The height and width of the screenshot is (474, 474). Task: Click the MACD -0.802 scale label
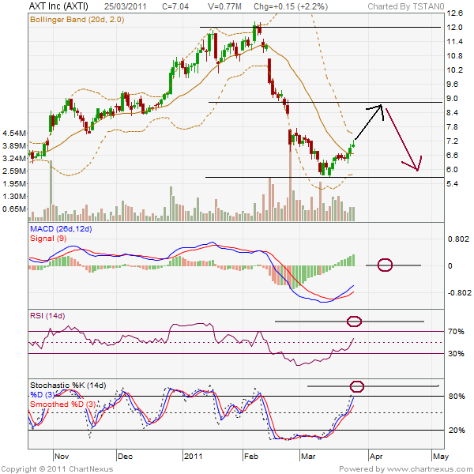point(459,292)
